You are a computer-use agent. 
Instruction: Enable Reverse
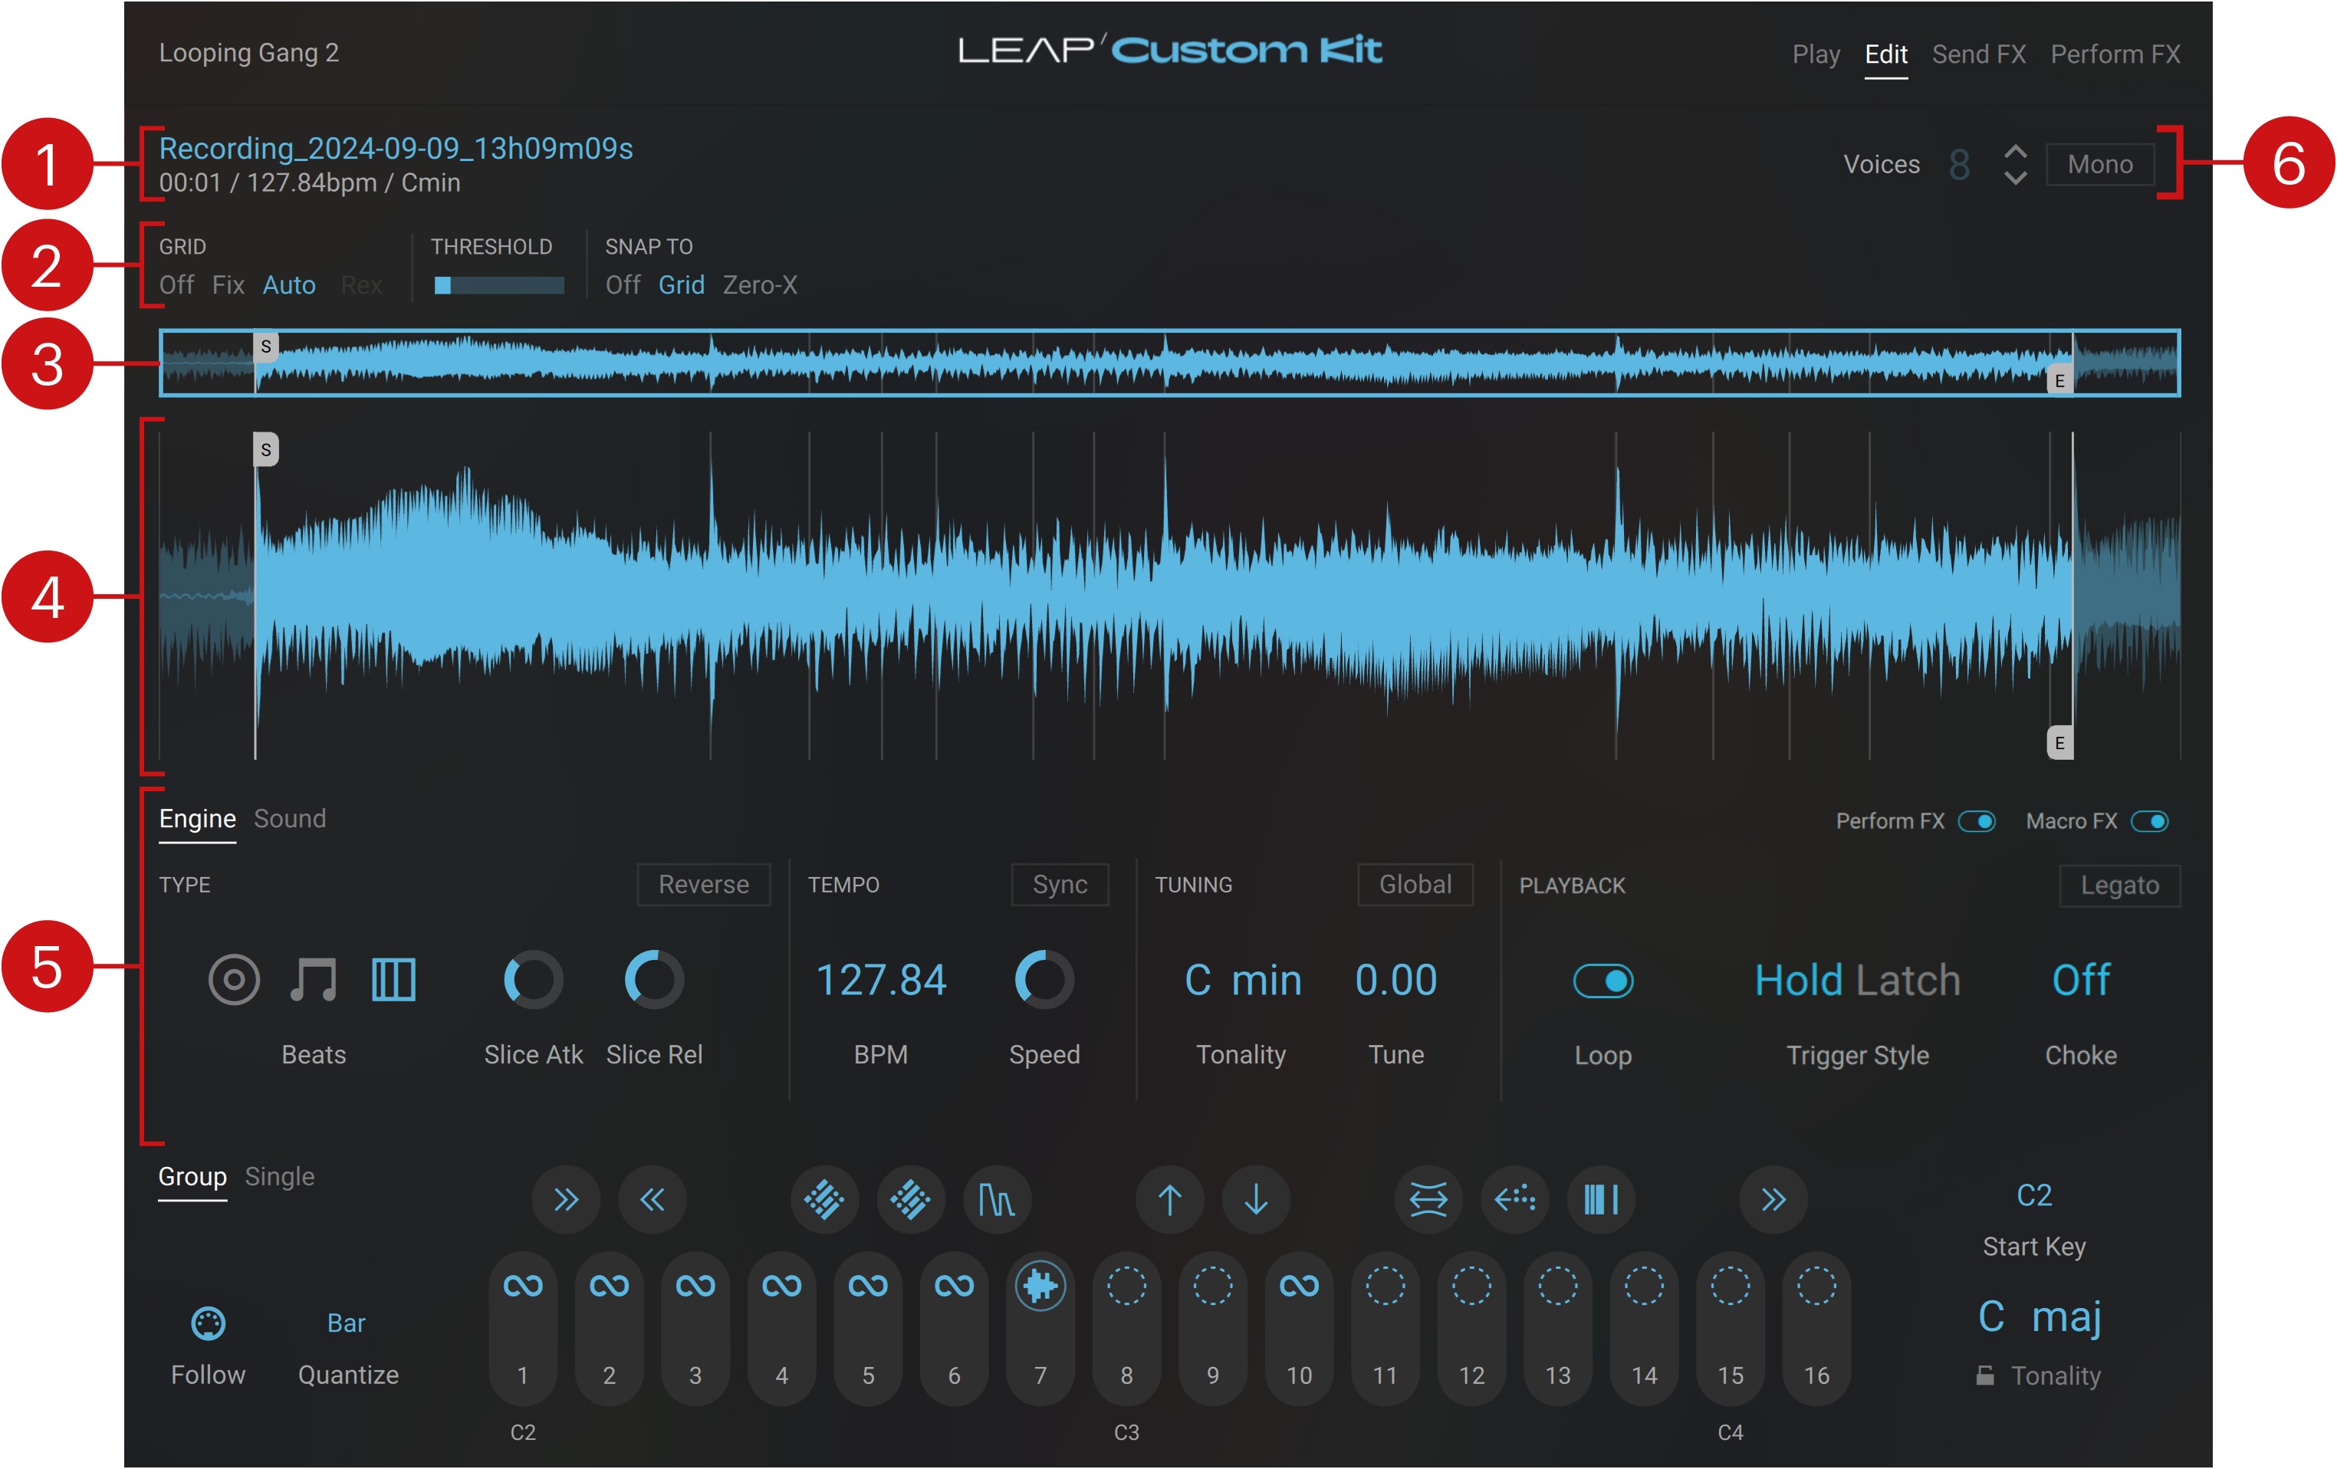[704, 885]
